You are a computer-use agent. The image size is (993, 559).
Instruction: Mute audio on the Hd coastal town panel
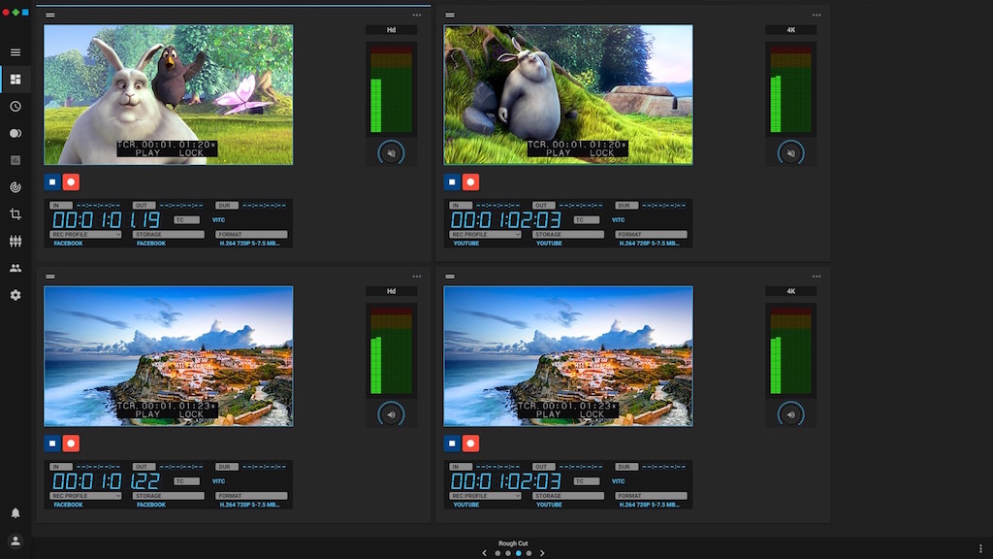point(392,414)
